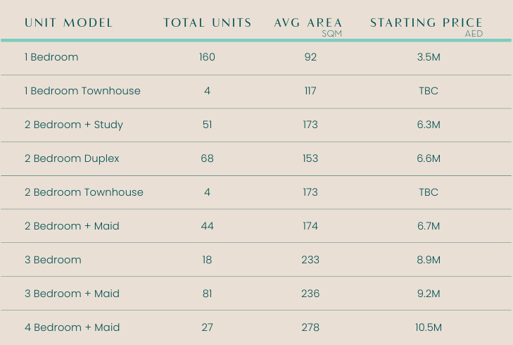The image size is (513, 345).
Task: Click the UNIT MODEL column header
Action: (x=68, y=23)
